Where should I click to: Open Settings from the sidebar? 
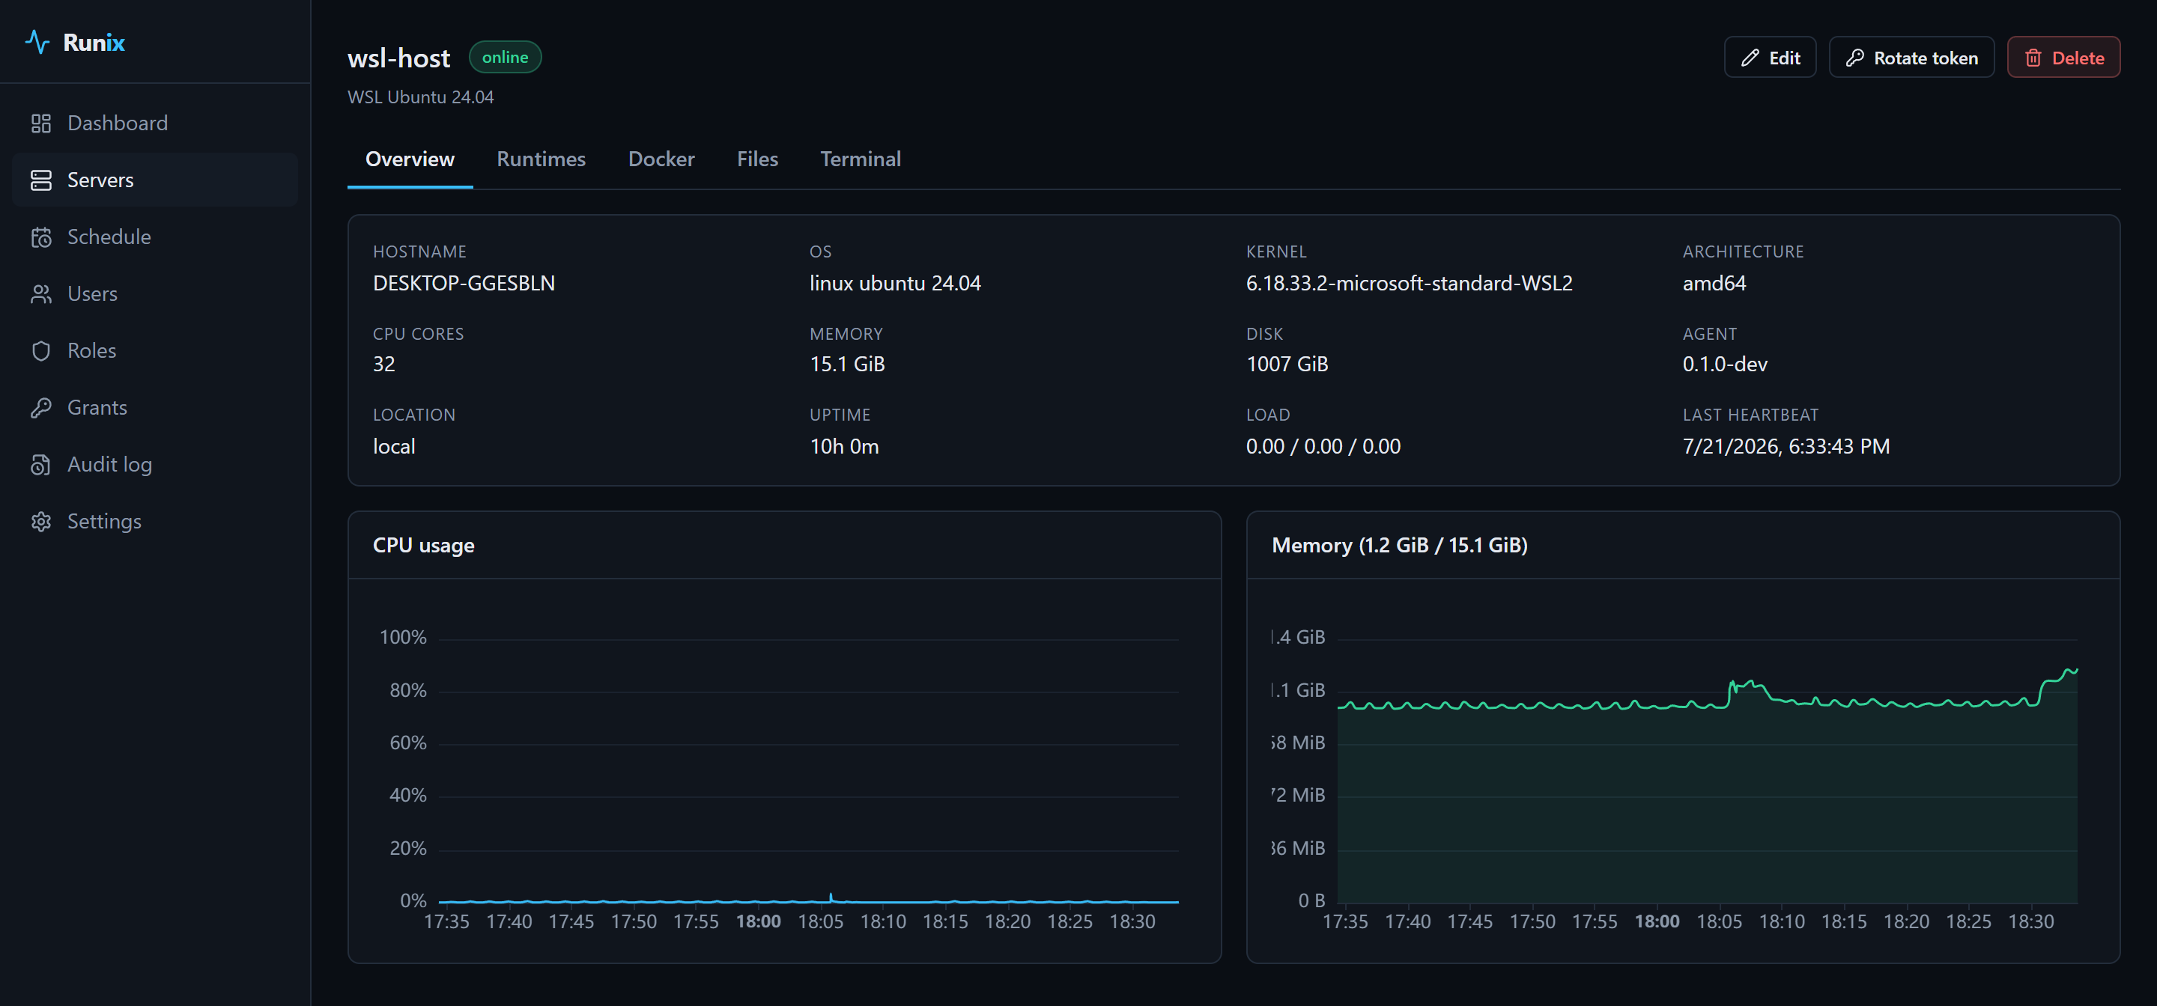tap(155, 522)
